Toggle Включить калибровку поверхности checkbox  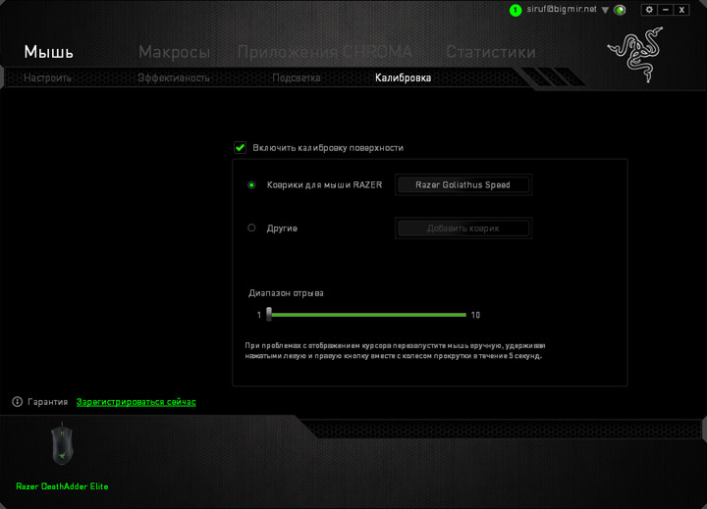coord(240,148)
